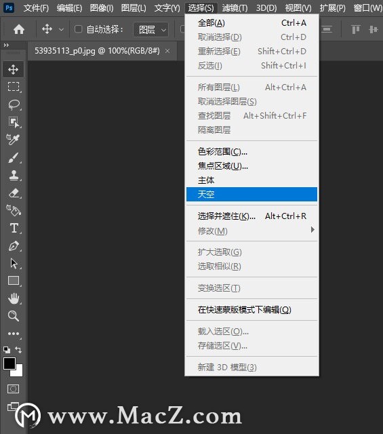Image resolution: width=383 pixels, height=434 pixels.
Task: Open the 文字(Y) menu
Action: coord(167,8)
